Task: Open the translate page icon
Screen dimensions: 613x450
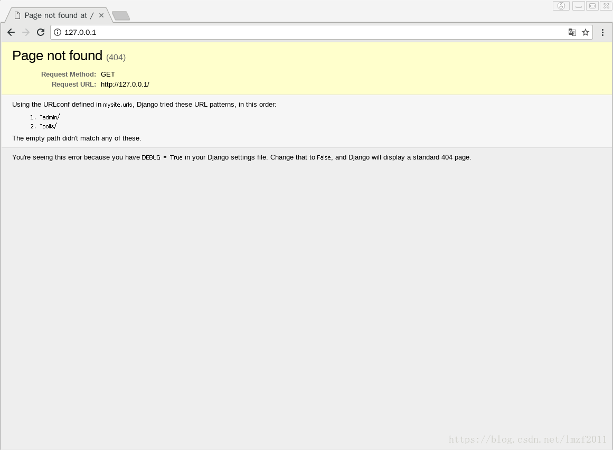Action: click(x=572, y=32)
